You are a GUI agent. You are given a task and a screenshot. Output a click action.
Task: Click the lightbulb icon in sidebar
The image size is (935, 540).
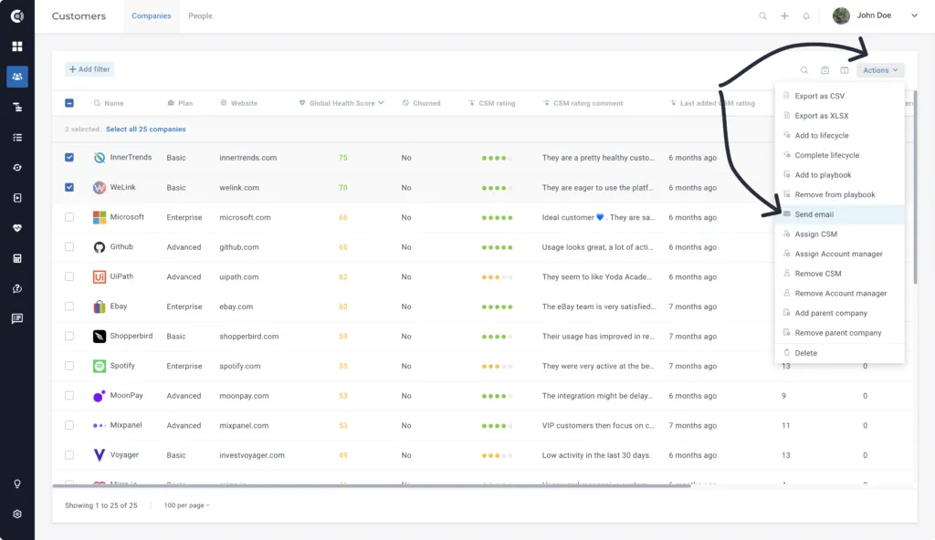17,484
